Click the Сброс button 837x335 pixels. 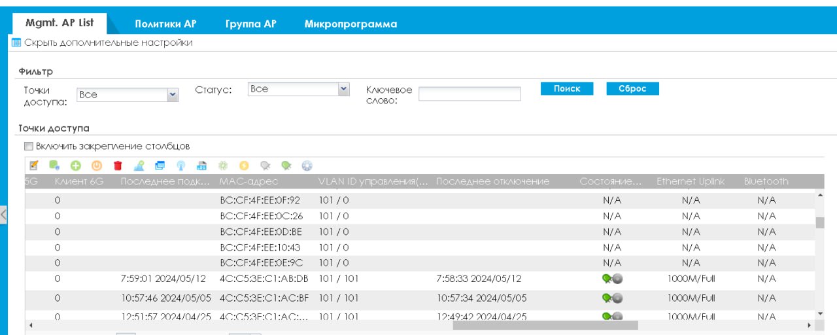click(x=632, y=89)
